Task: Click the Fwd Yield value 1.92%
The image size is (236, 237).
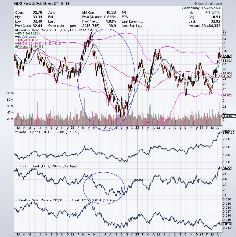Action: [111, 21]
